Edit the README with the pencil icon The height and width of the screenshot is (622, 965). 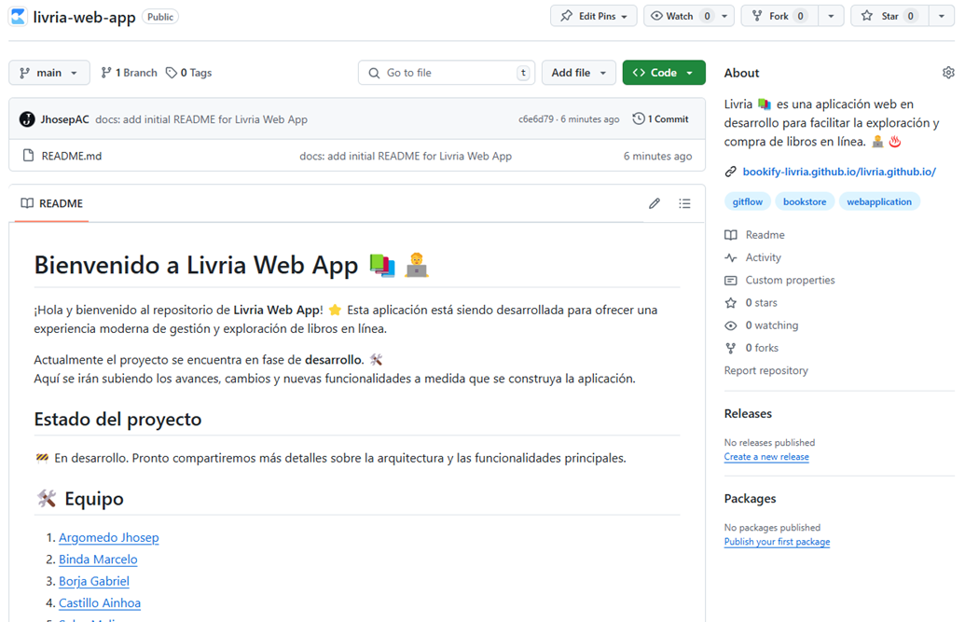(655, 203)
